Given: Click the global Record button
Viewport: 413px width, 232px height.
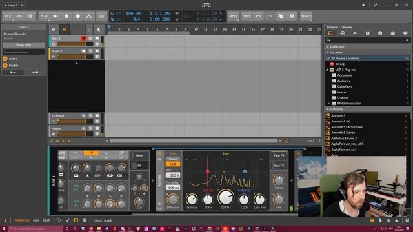Looking at the screenshot, I should [78, 16].
